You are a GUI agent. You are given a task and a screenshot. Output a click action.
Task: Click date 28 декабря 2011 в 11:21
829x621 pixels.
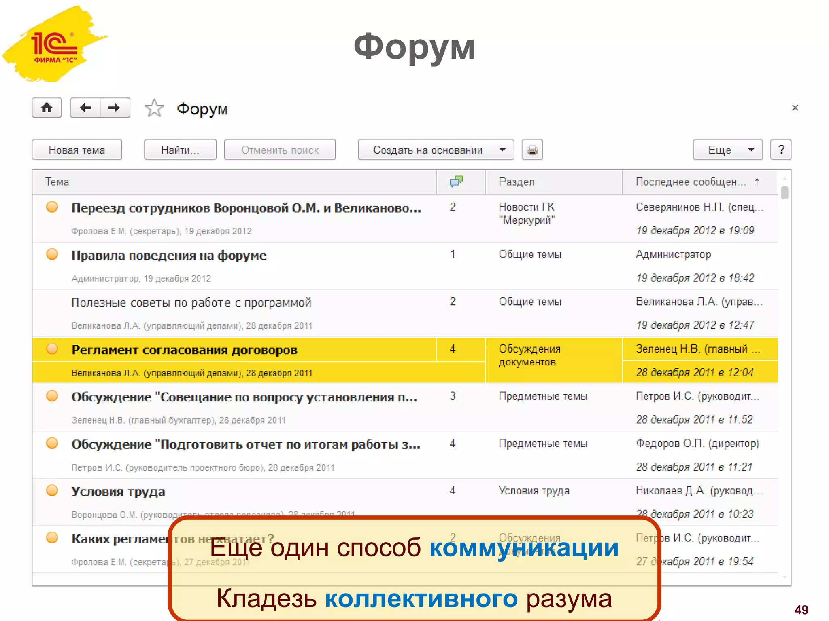pos(694,467)
